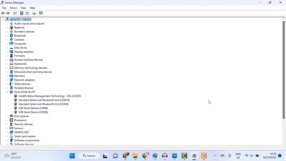Expand the Other devices node arrow
The height and width of the screenshot is (161, 286).
(x=7, y=84)
